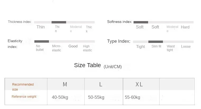Click the XL size cell
The height and width of the screenshot is (109, 201).
click(x=139, y=85)
